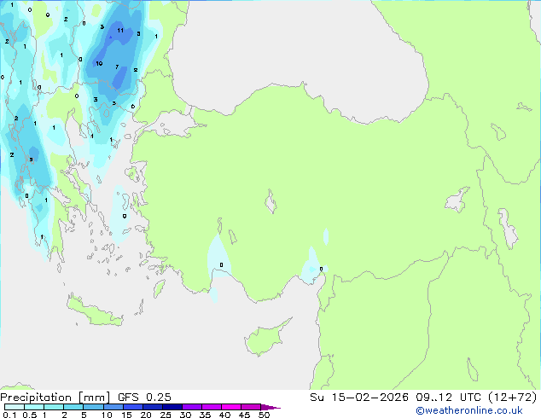Click the legend tick label "40"
541x418 pixels.
(x=224, y=415)
